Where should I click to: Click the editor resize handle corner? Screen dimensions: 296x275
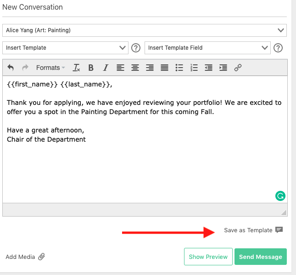click(284, 213)
